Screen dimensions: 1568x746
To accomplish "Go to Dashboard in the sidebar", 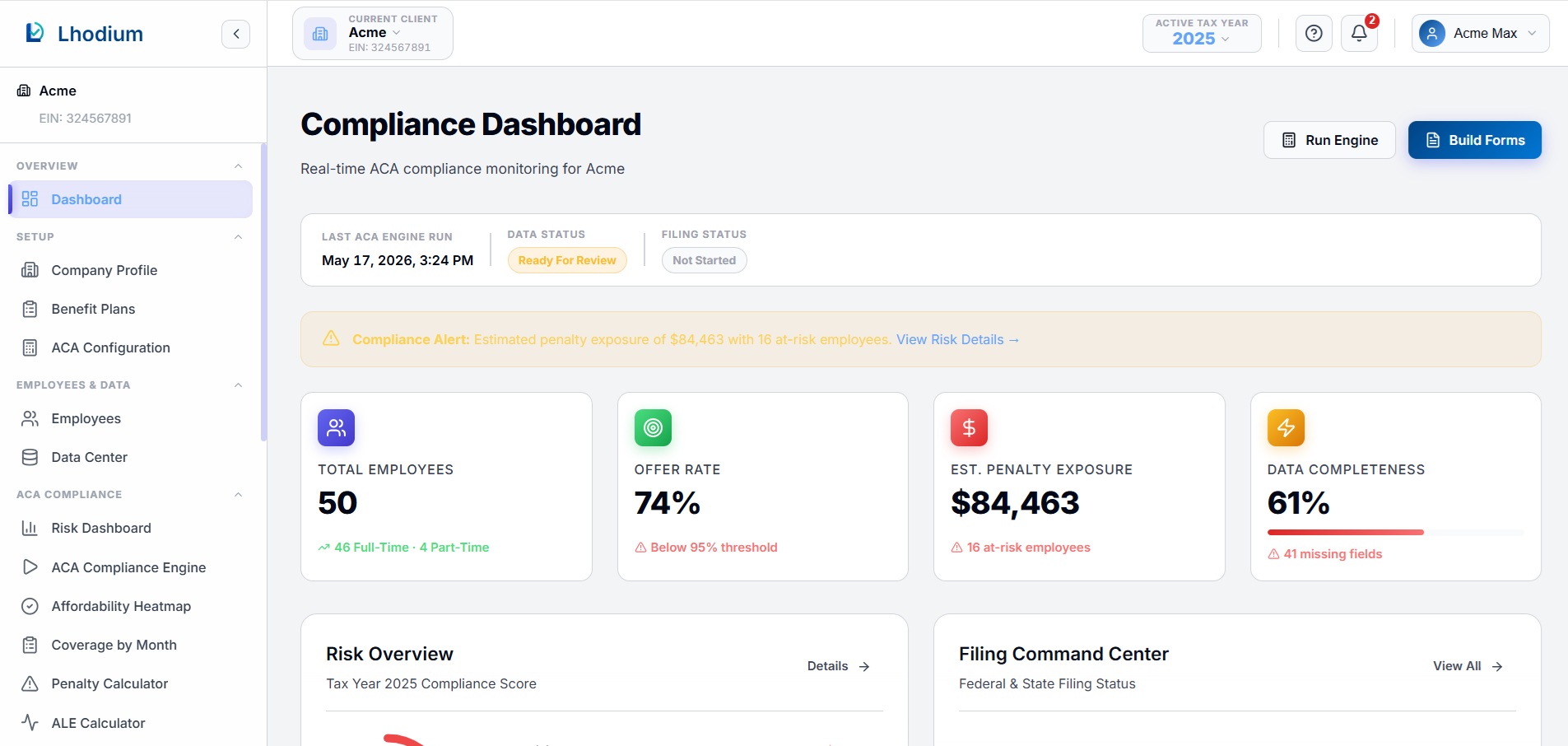I will 131,199.
